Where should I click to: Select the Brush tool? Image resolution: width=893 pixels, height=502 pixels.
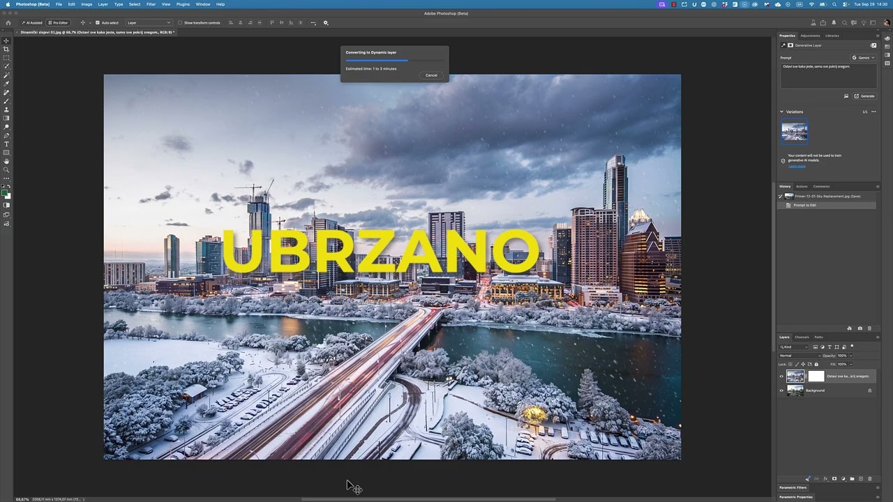pos(6,101)
